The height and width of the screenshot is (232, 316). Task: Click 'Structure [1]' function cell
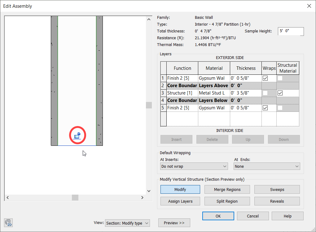click(182, 93)
